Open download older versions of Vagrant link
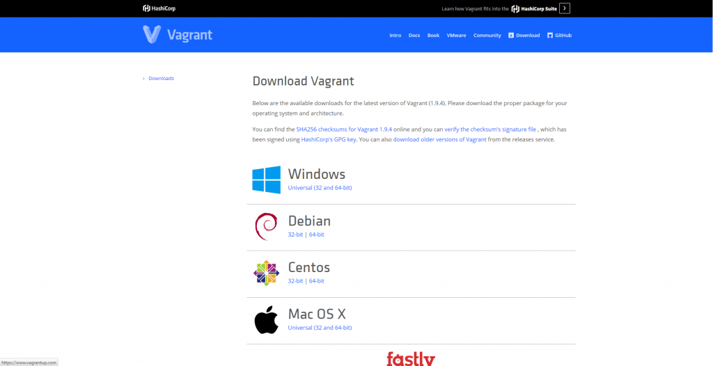 click(x=440, y=140)
